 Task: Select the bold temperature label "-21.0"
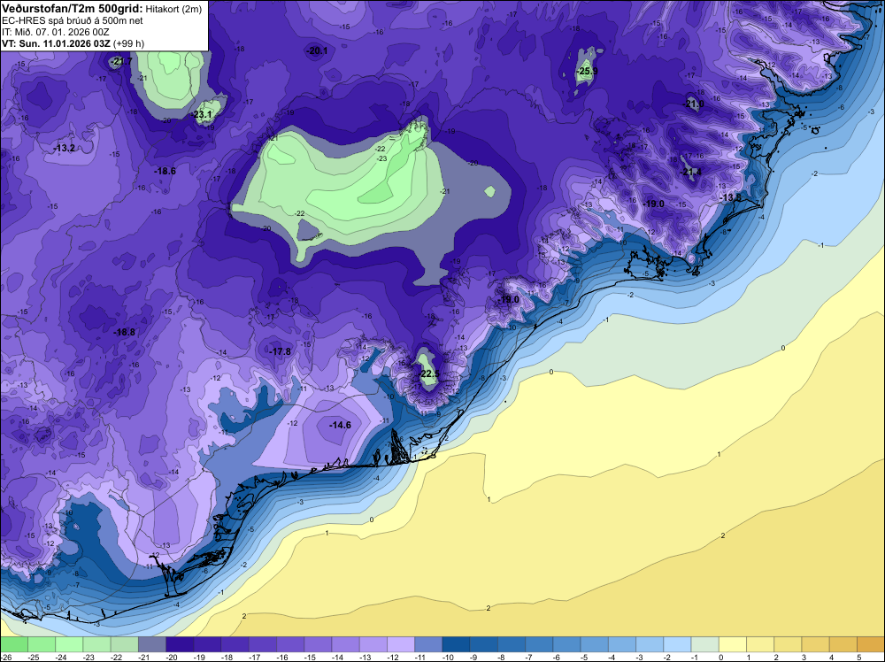click(x=694, y=104)
